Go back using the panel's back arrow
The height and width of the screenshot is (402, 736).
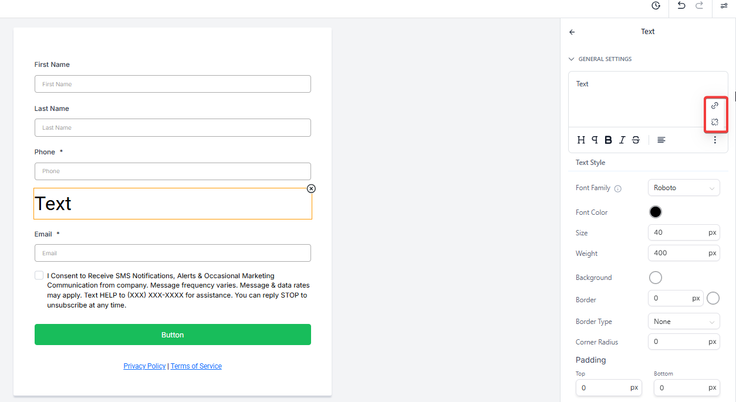coord(572,32)
